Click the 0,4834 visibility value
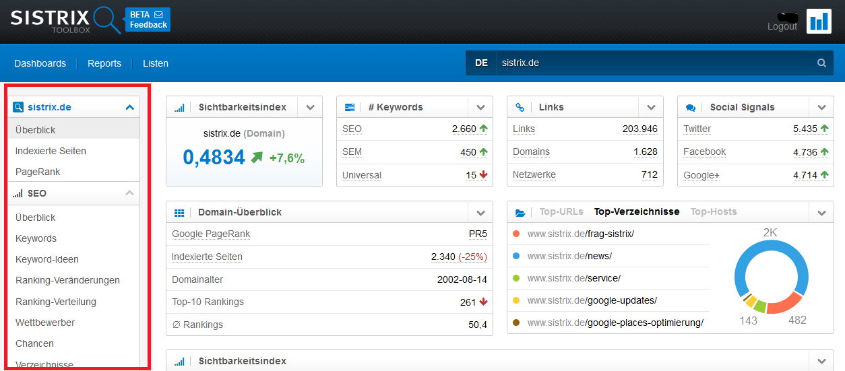Viewport: 845px width, 371px height. 214,158
